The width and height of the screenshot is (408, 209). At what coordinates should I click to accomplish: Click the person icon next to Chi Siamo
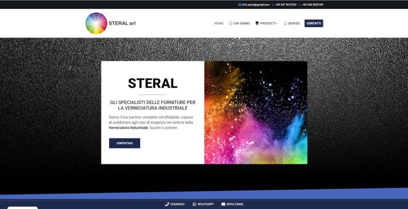coord(231,23)
